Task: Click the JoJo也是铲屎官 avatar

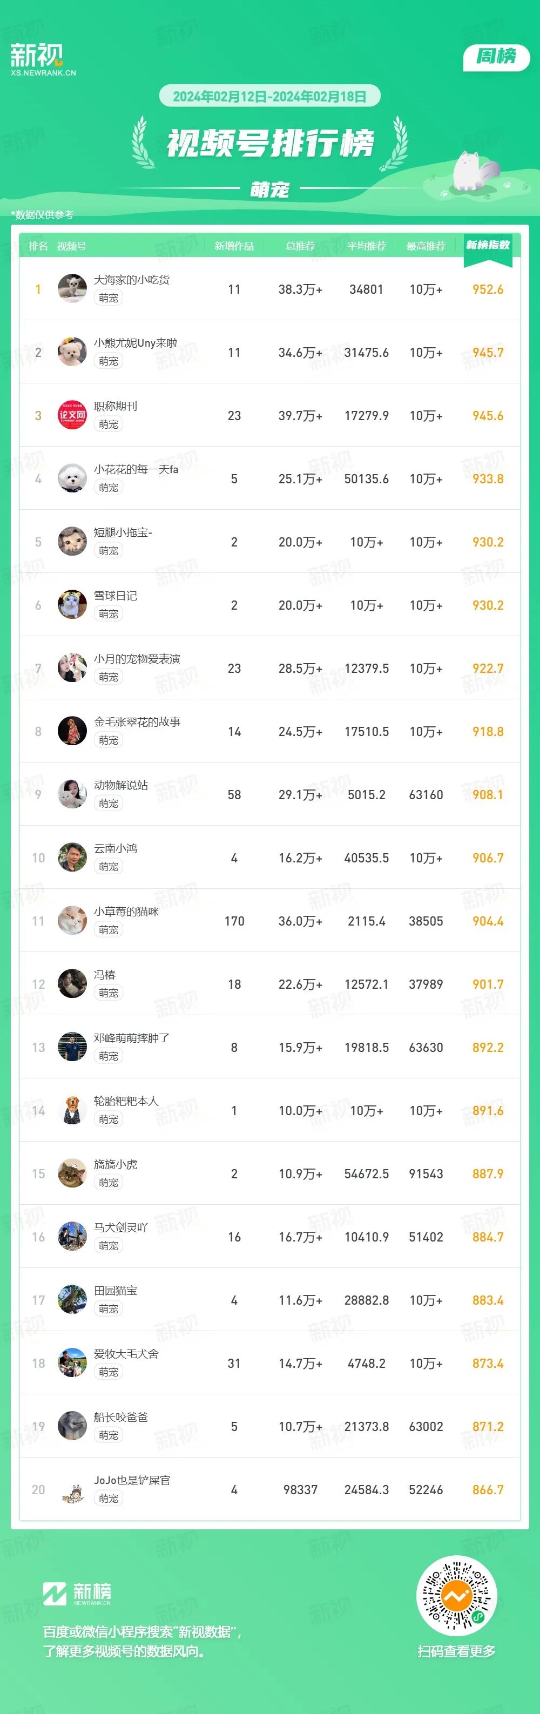Action: click(72, 1490)
